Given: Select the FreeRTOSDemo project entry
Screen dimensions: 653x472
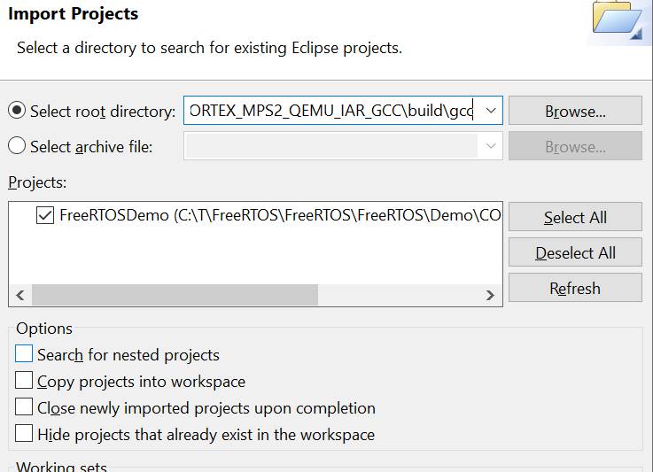Looking at the screenshot, I should point(280,215).
